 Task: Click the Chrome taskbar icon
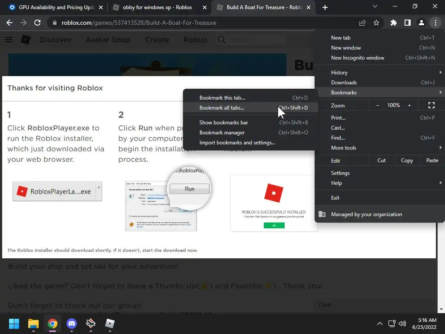point(52,324)
